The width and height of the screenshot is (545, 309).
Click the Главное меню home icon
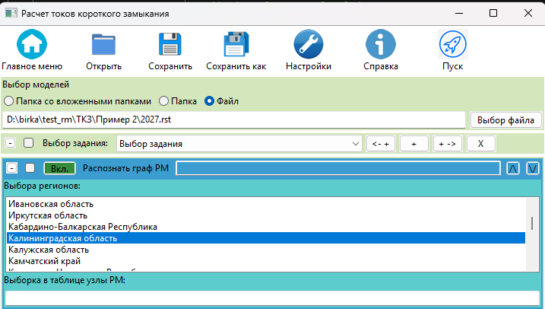pos(32,44)
